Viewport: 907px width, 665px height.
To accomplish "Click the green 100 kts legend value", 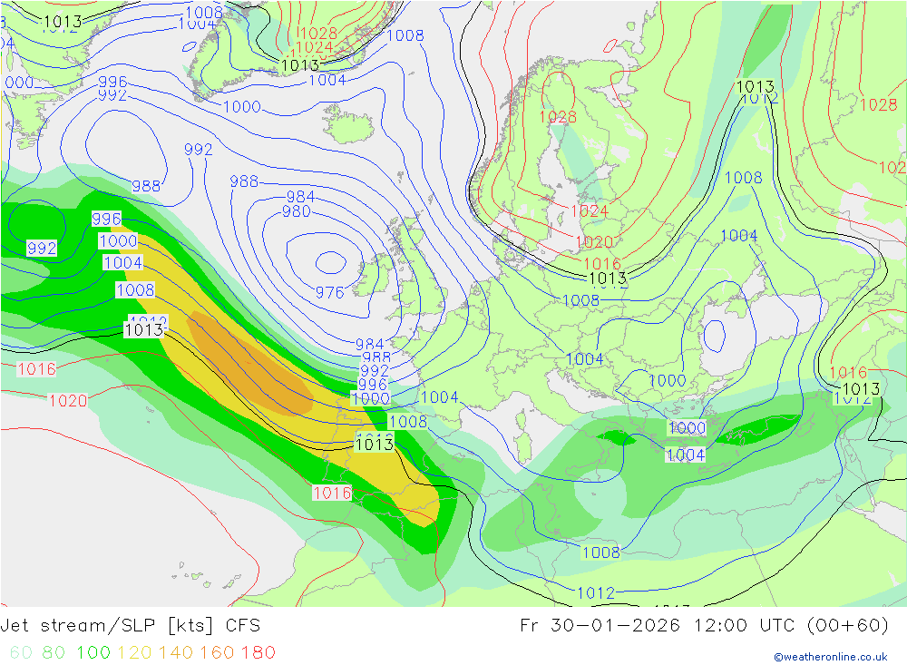I will [93, 652].
